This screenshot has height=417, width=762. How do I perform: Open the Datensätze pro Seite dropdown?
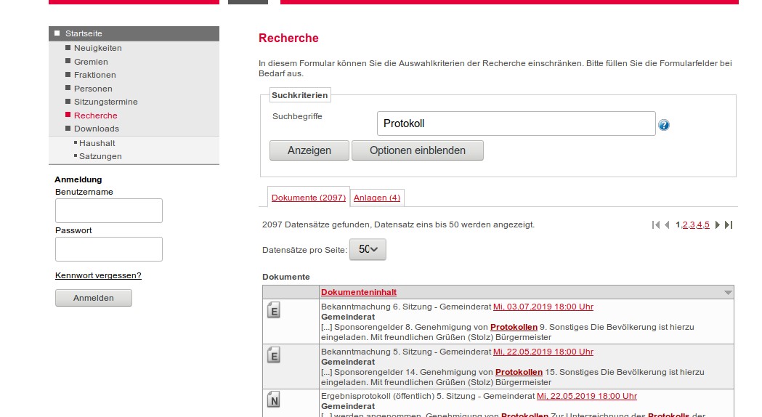click(368, 249)
